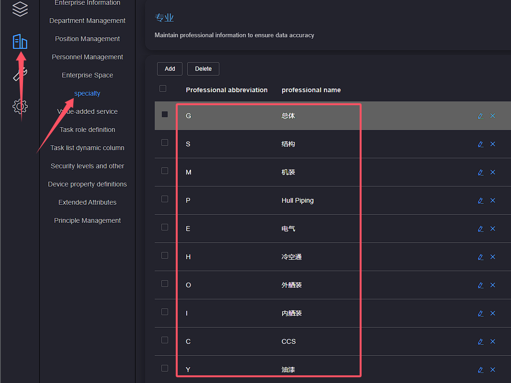Delete the CCS row with X icon

pyautogui.click(x=493, y=342)
